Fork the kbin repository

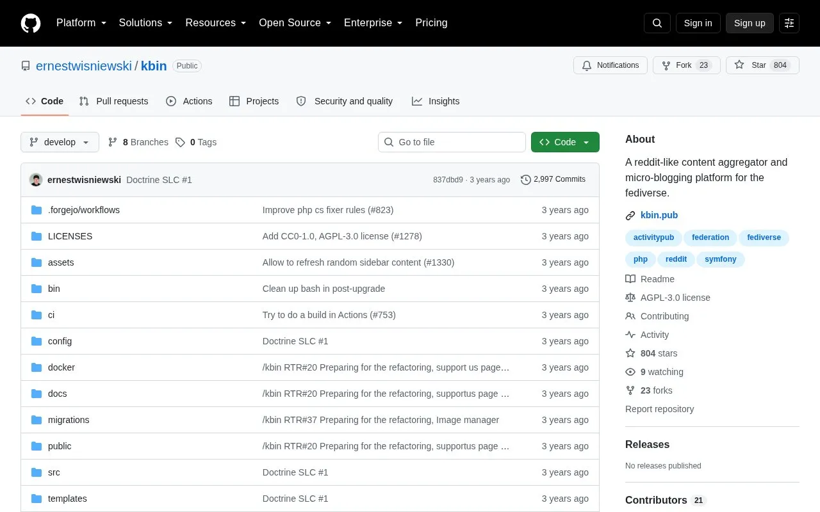pos(687,65)
